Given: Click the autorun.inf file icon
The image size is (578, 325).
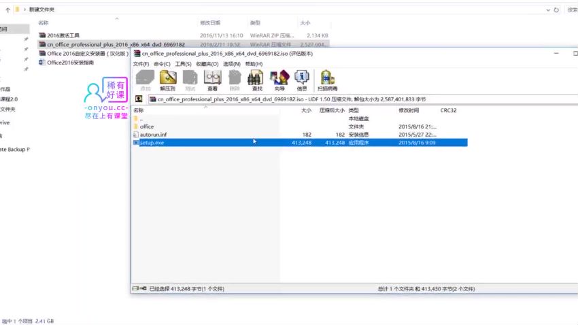Looking at the screenshot, I should [x=136, y=135].
